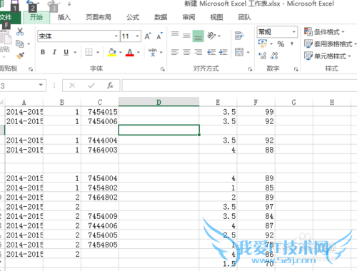Click the text orientation icon
Image resolution: width=357 pixels, height=271 pixels.
211,36
